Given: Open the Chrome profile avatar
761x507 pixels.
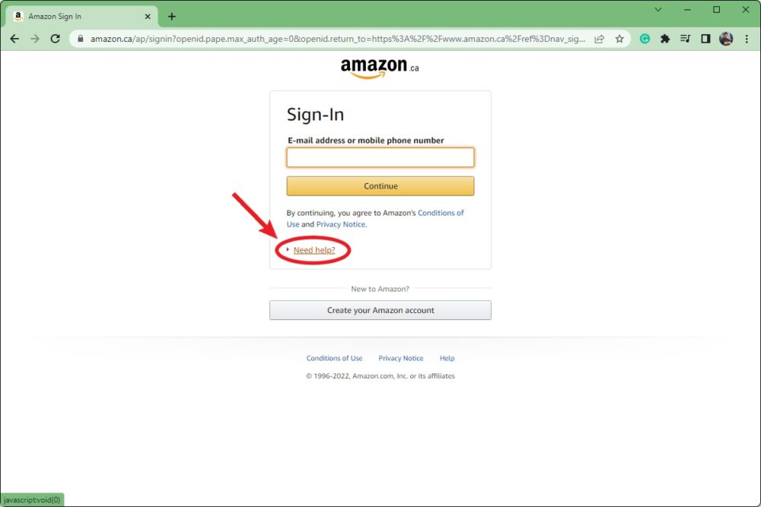Looking at the screenshot, I should (x=726, y=39).
